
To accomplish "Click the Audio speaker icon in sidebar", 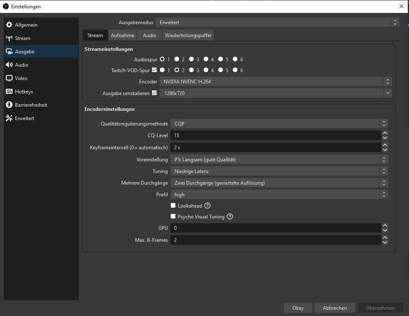I will pos(9,65).
